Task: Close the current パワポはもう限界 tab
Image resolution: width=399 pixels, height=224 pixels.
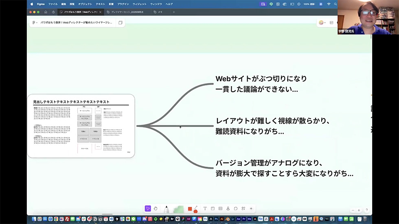Action: pyautogui.click(x=100, y=12)
